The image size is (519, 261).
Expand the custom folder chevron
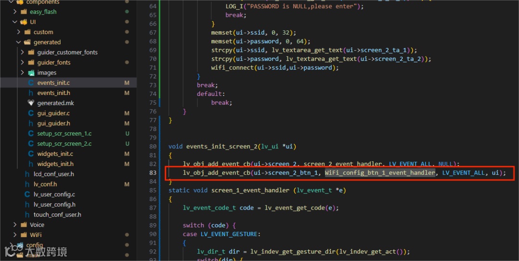pos(19,32)
